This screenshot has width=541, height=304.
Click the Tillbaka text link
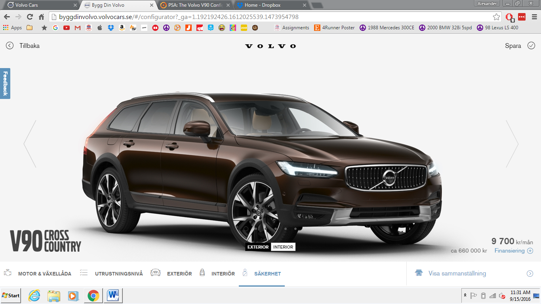(x=29, y=46)
